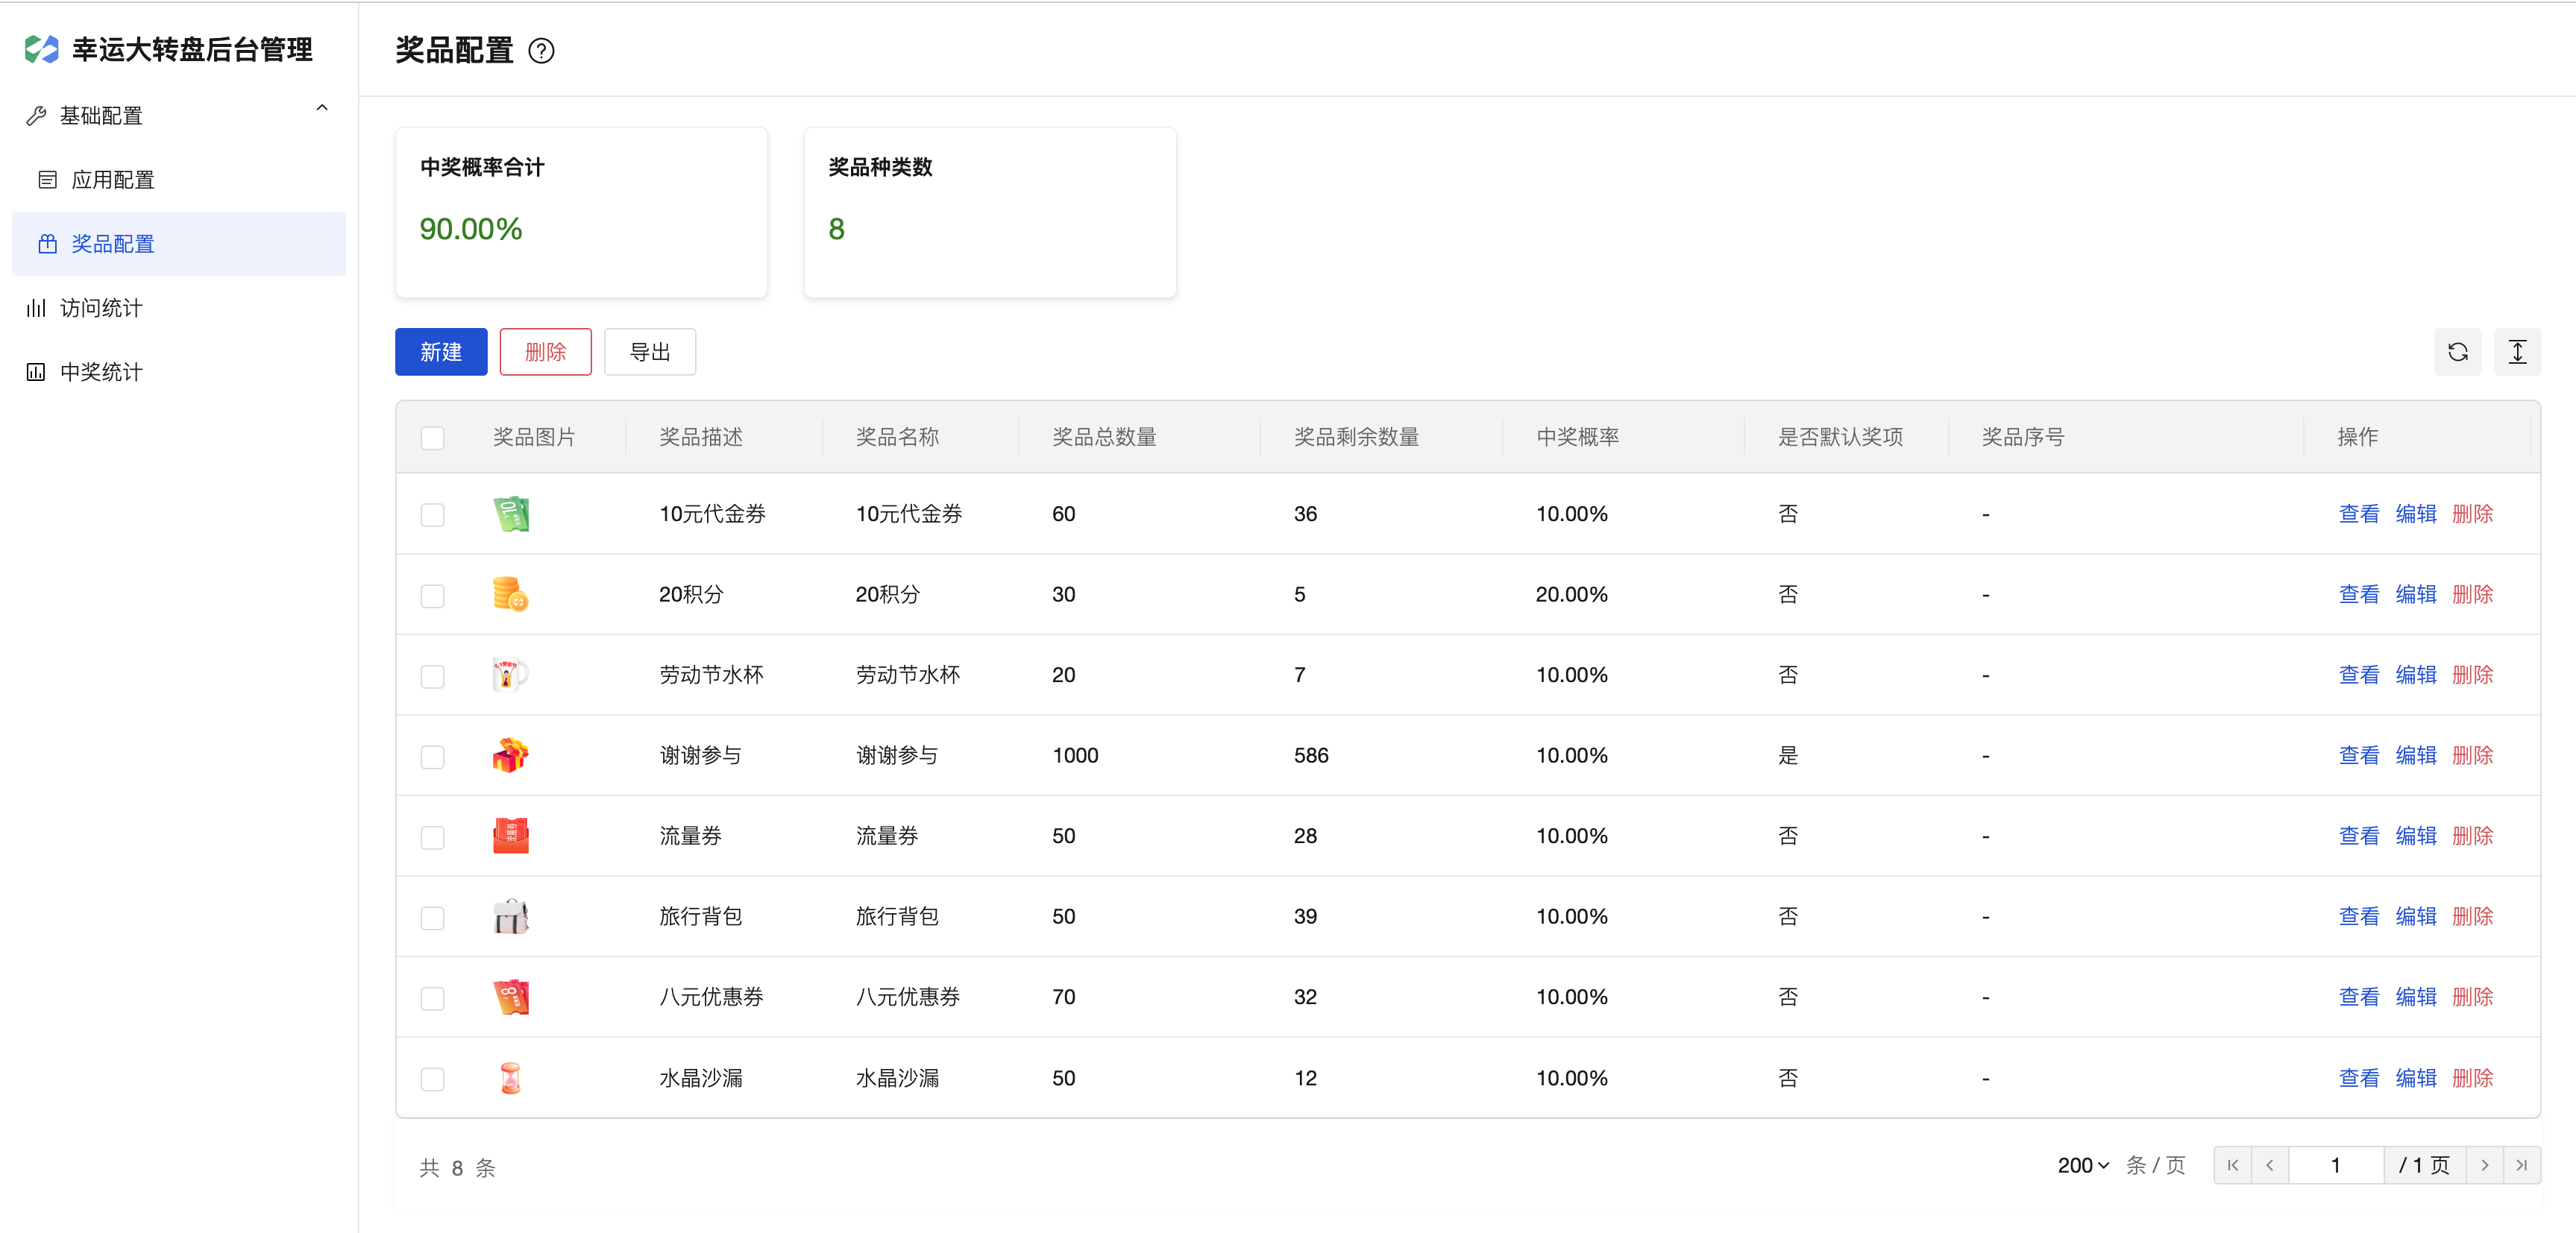Open the 200 per-page dropdown
The image size is (2576, 1233).
tap(2083, 1165)
